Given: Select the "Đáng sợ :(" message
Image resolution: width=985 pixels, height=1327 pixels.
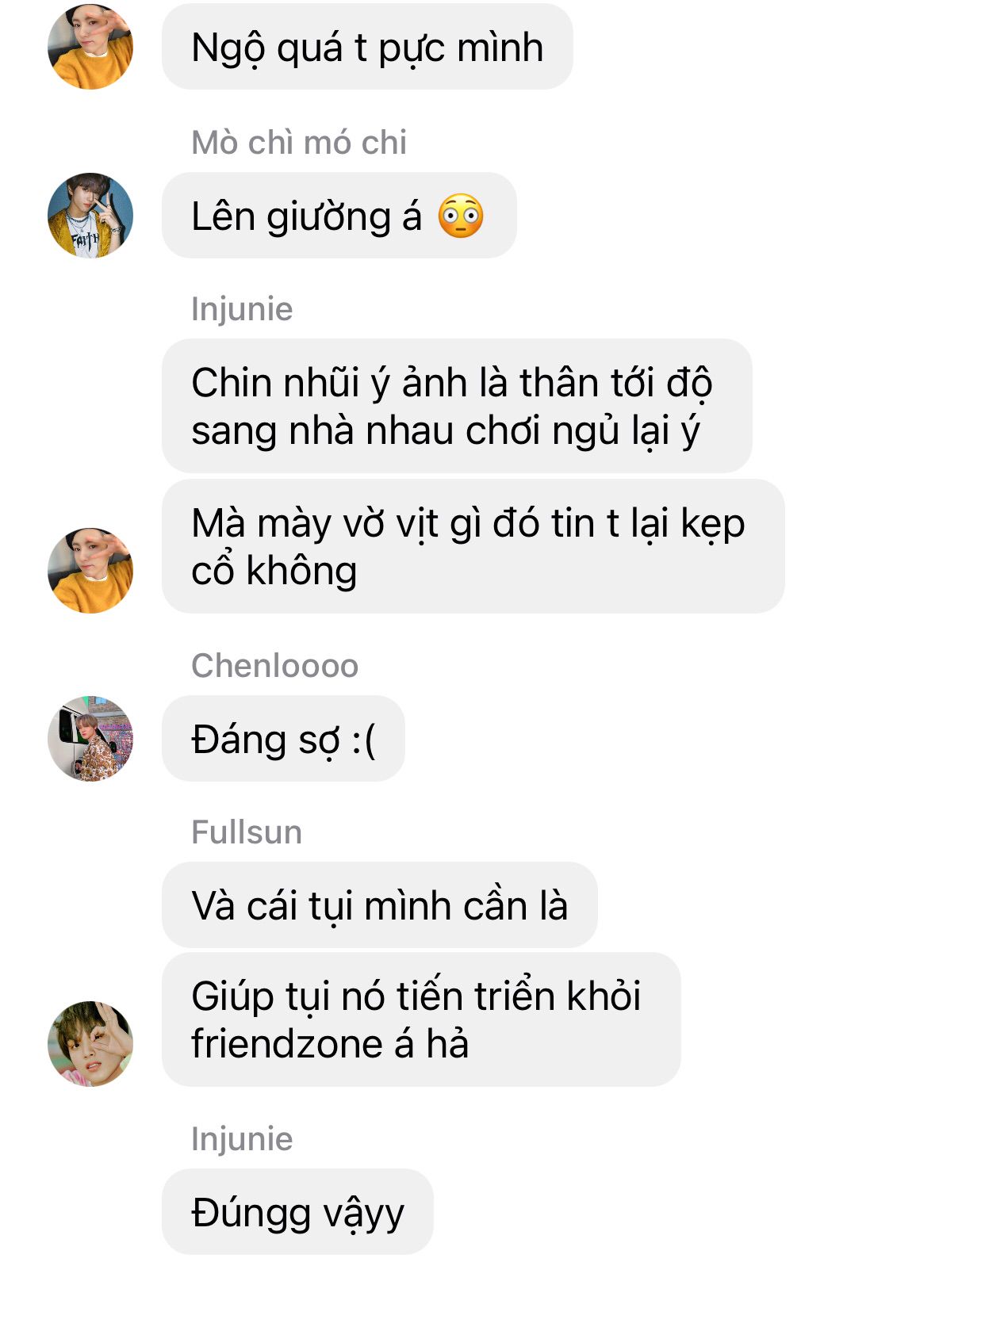Looking at the screenshot, I should pos(283,739).
